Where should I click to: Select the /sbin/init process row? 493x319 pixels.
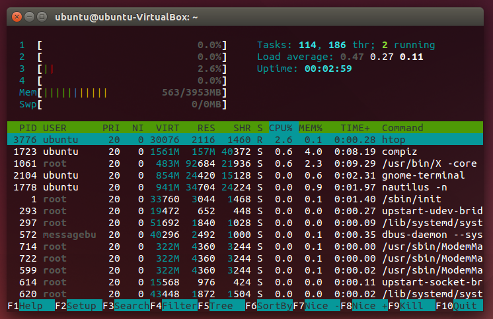click(x=245, y=199)
